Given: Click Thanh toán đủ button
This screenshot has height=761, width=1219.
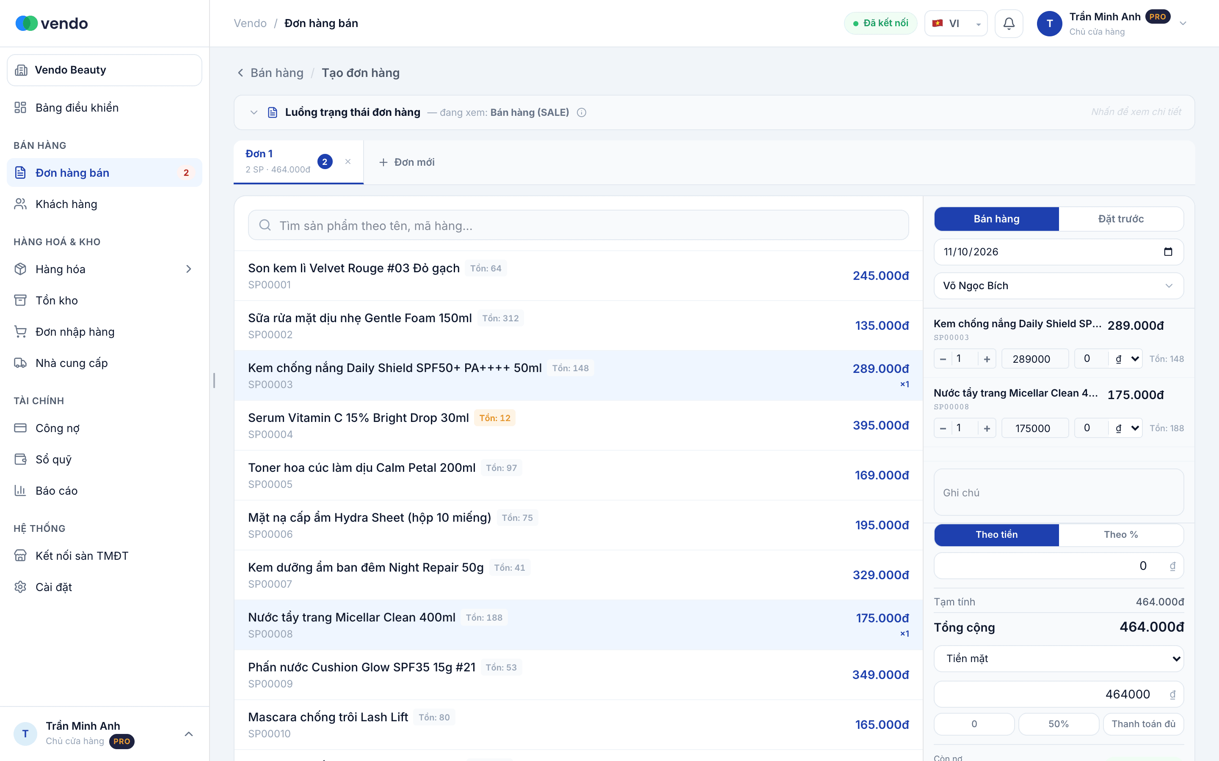Looking at the screenshot, I should pos(1143,724).
